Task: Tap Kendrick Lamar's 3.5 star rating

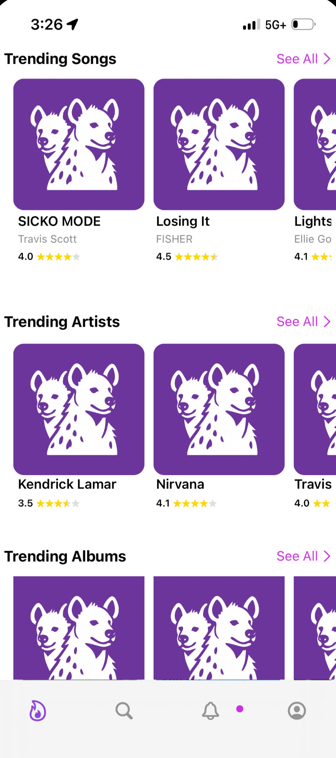Action: click(x=58, y=503)
